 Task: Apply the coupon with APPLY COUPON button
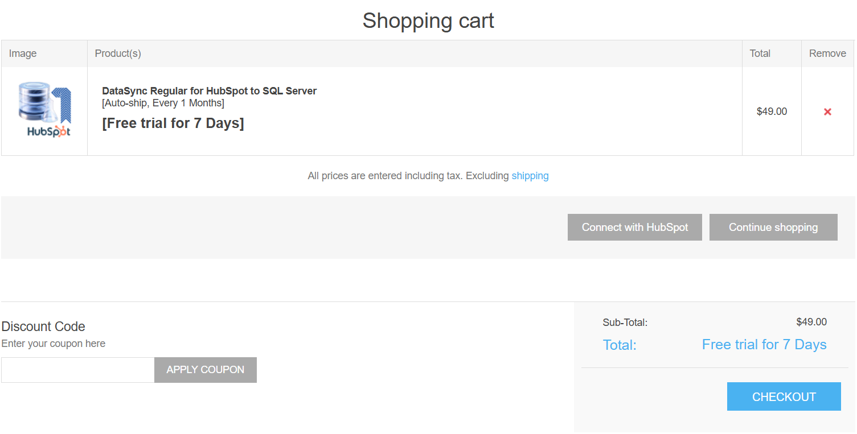click(206, 370)
